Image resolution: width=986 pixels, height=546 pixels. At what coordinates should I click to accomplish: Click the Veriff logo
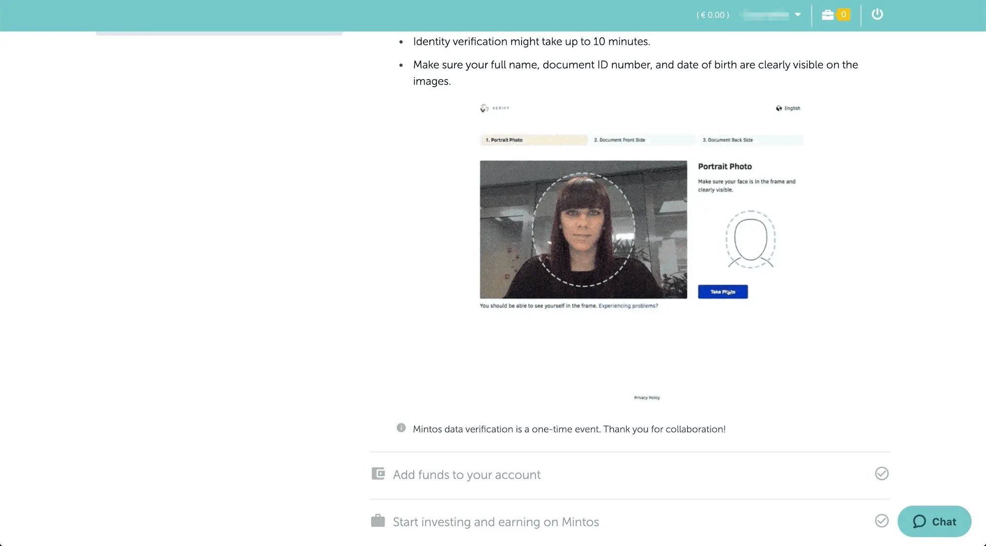[x=494, y=108]
